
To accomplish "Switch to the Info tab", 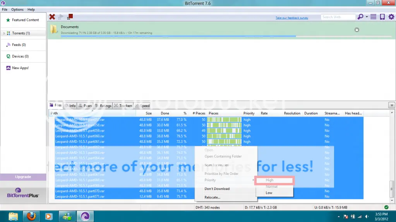I will click(x=70, y=106).
